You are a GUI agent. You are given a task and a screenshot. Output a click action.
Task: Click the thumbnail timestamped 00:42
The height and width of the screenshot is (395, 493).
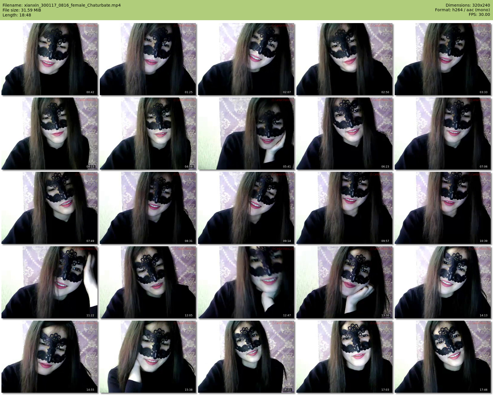click(50, 59)
